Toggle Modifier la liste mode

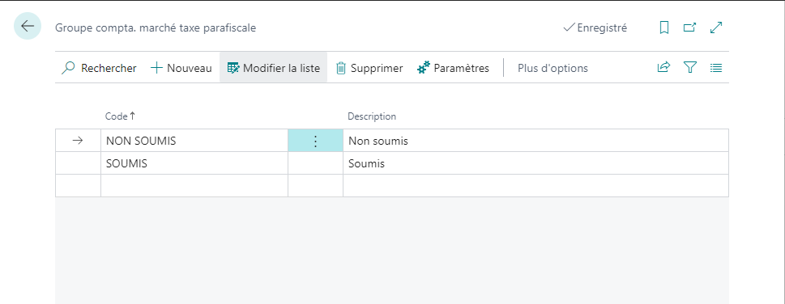[x=273, y=68]
